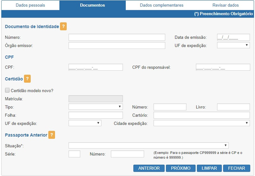
Task: Select the Cartório text field
Action: pyautogui.click(x=201, y=115)
